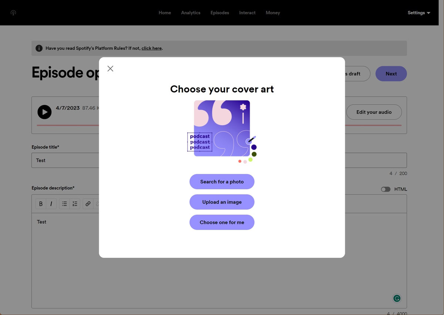Click the Grammarly icon in description
This screenshot has height=315, width=444.
pos(397,298)
